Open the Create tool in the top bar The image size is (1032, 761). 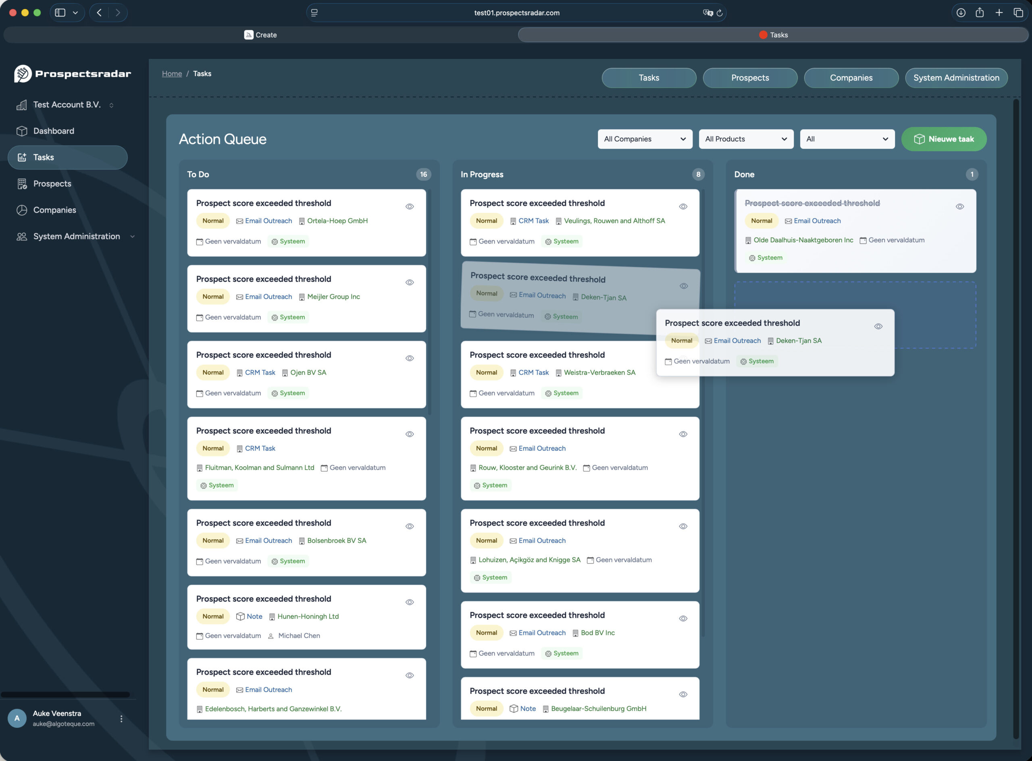pyautogui.click(x=260, y=35)
